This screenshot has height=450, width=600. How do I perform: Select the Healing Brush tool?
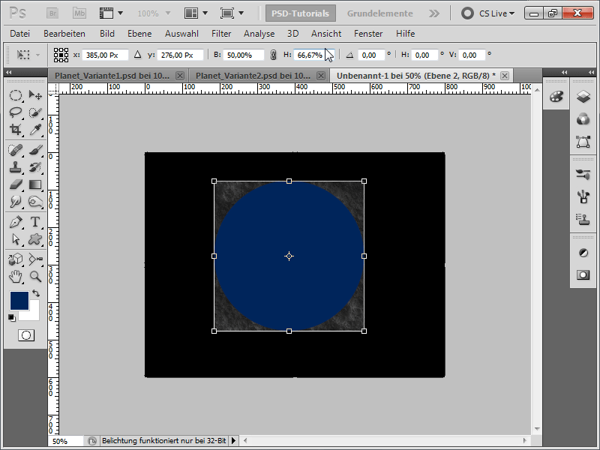[15, 150]
